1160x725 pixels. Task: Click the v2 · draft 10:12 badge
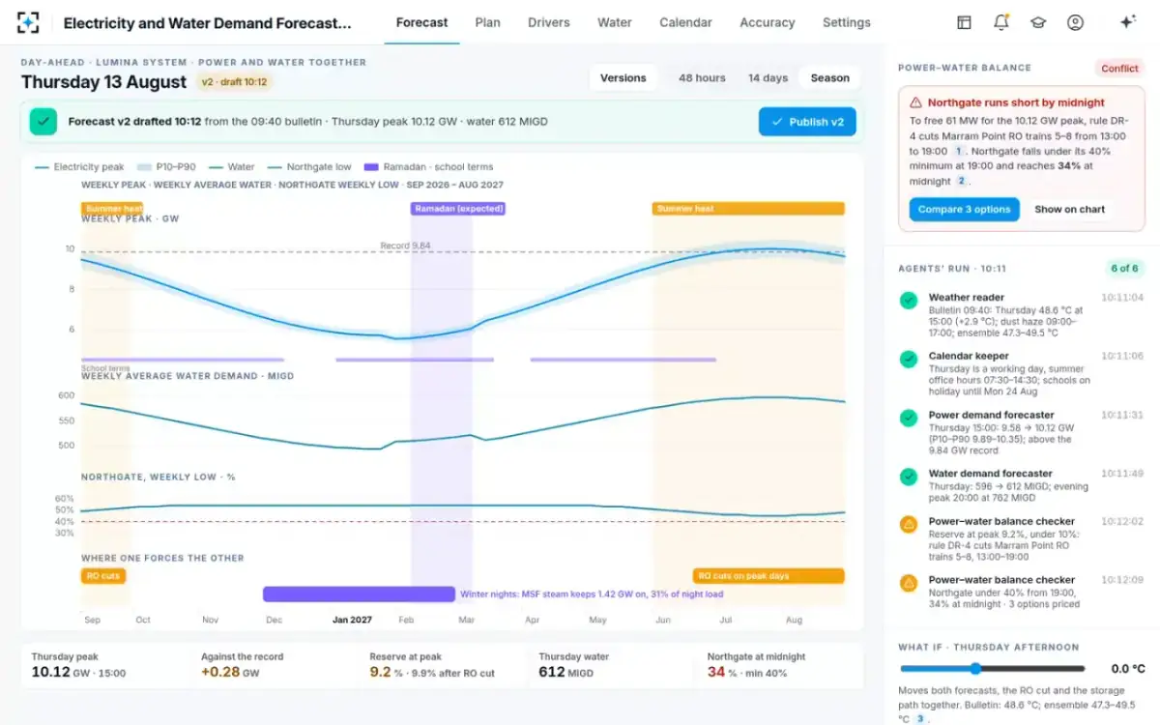234,82
